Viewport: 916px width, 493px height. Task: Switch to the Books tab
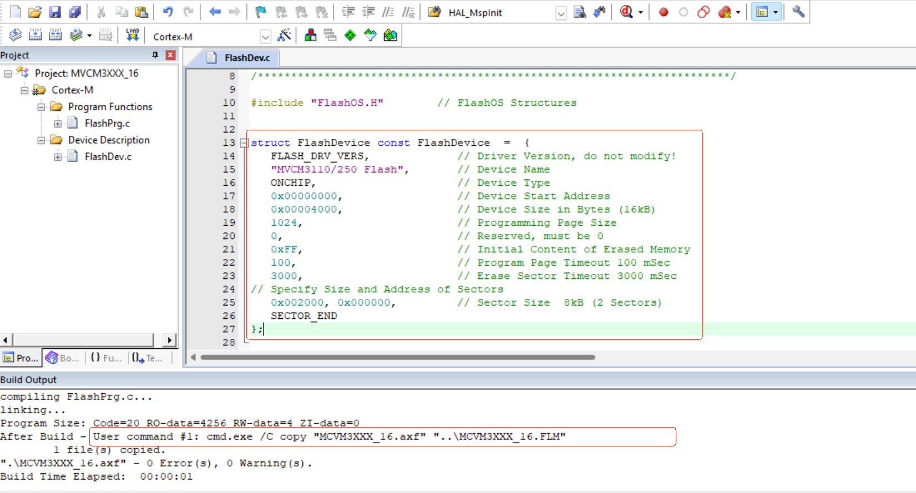tap(63, 358)
